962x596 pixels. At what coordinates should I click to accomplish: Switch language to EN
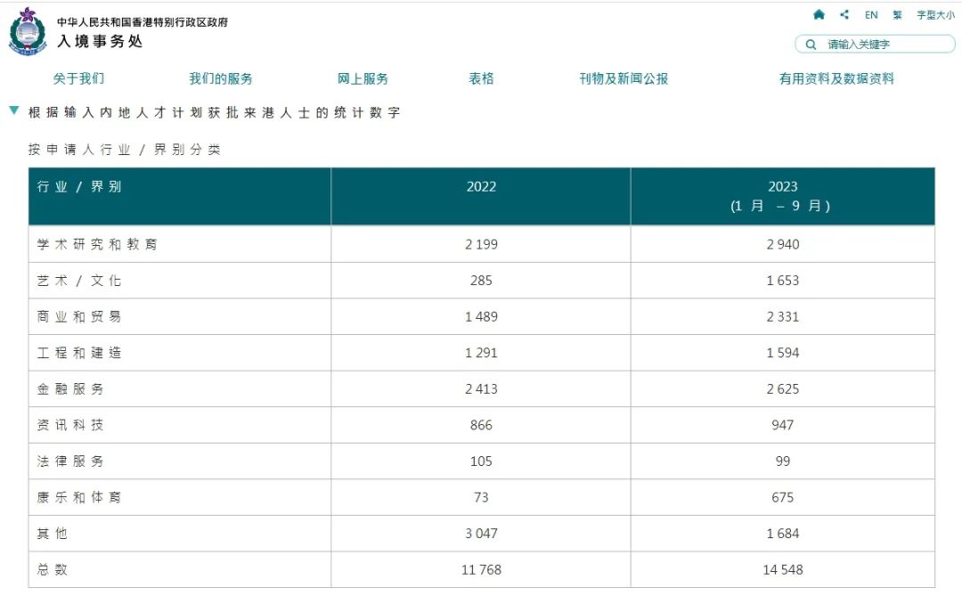(x=871, y=15)
